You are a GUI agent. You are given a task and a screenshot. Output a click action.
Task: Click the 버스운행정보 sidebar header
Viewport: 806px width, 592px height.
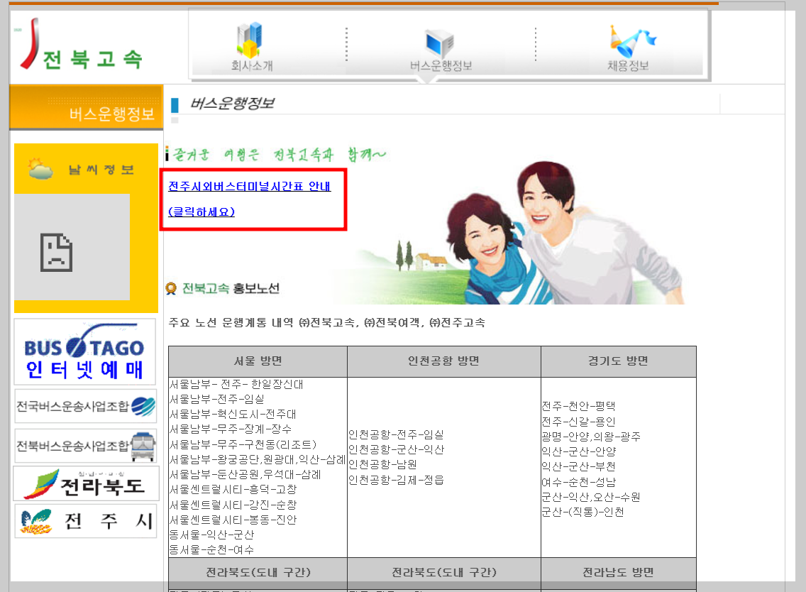click(87, 107)
